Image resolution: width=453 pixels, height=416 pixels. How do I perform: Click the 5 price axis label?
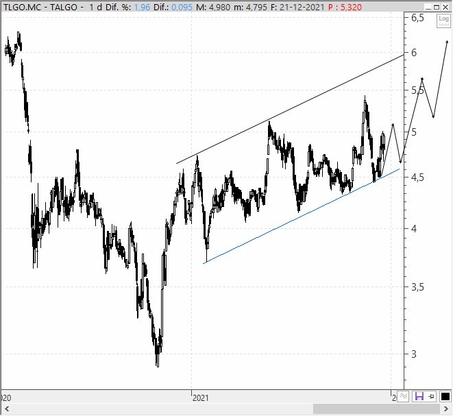point(414,132)
